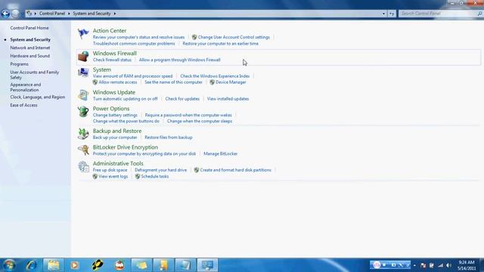Click the shield icon beside Device Manager

(x=212, y=82)
